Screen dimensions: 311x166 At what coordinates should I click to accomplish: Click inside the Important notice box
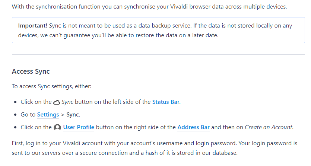tap(158, 30)
